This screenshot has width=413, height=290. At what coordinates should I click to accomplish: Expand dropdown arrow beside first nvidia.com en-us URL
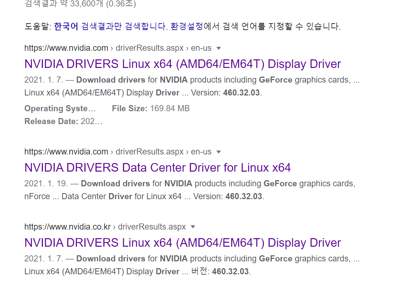(218, 49)
